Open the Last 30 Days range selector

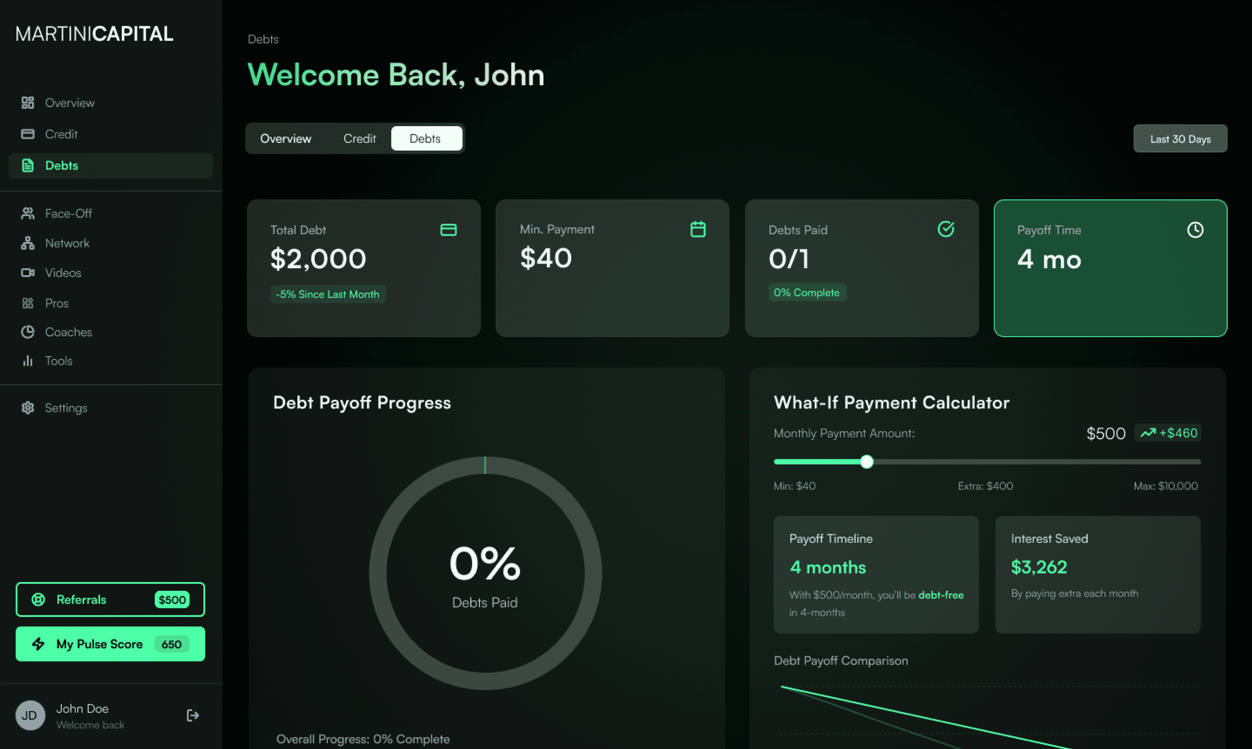(x=1180, y=139)
